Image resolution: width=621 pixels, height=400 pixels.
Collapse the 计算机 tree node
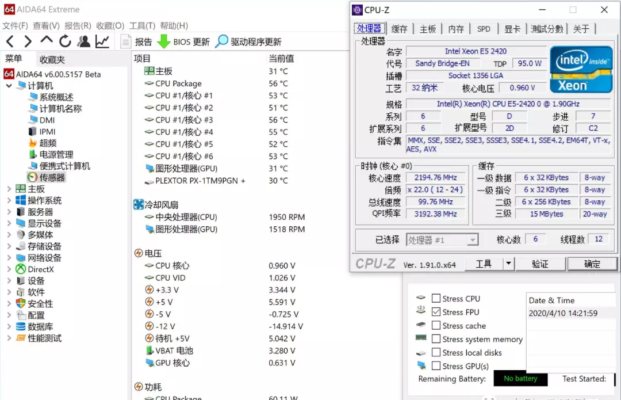pyautogui.click(x=9, y=86)
